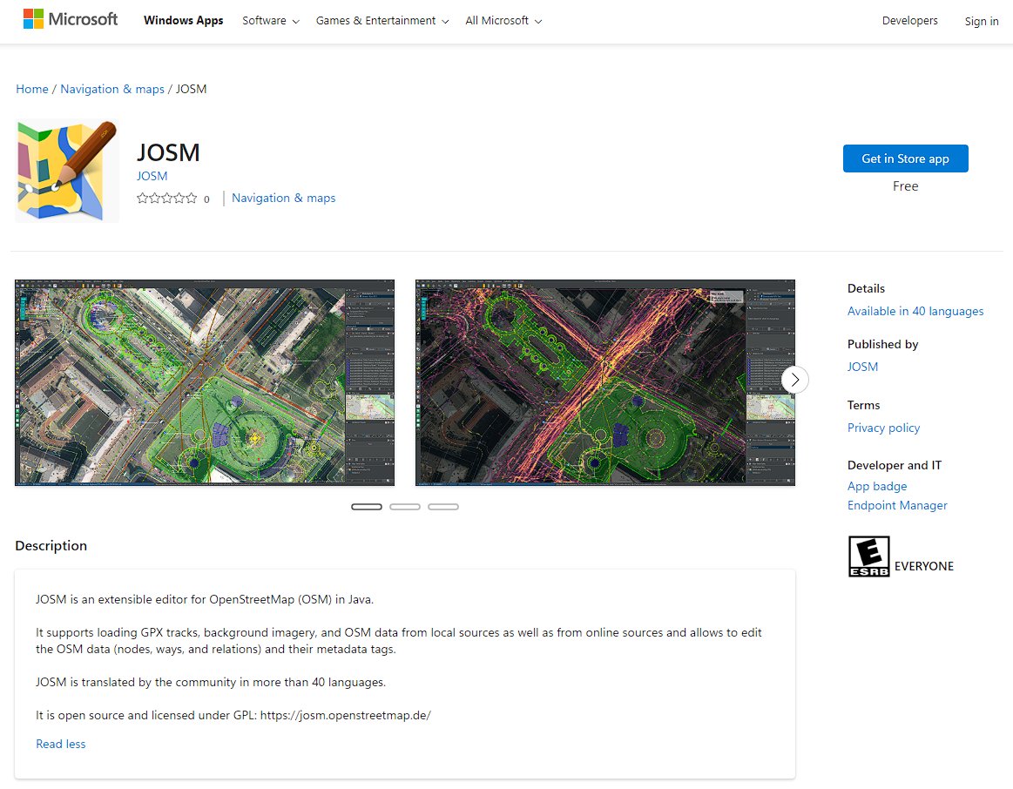The image size is (1013, 789).
Task: Open the Privacy policy link
Action: (883, 428)
